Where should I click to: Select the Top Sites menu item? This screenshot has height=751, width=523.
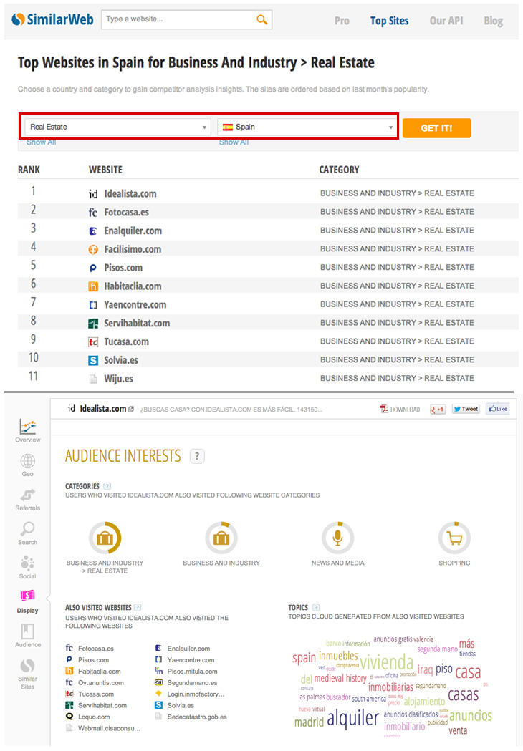click(389, 21)
